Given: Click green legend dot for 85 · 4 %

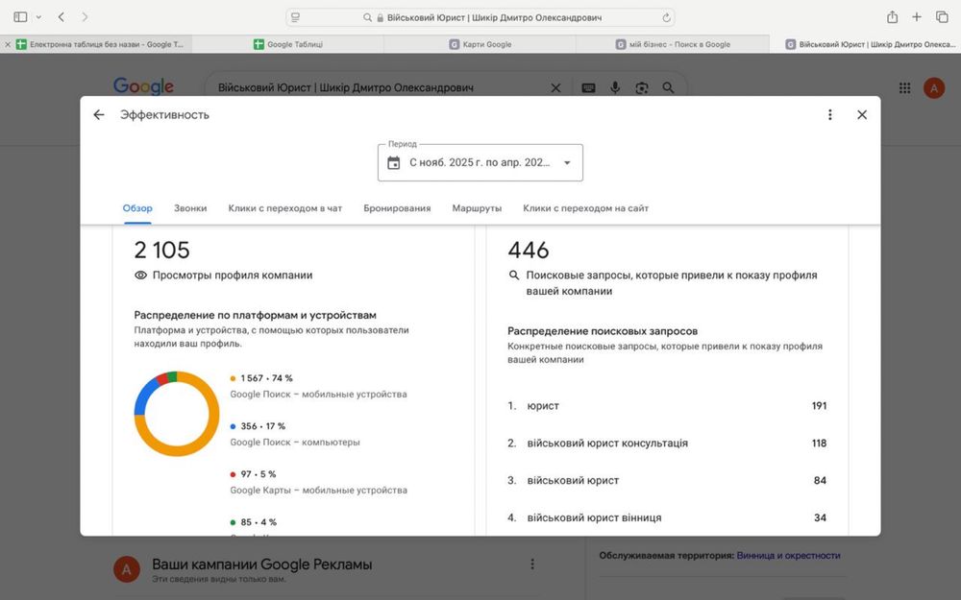Looking at the screenshot, I should tap(233, 522).
